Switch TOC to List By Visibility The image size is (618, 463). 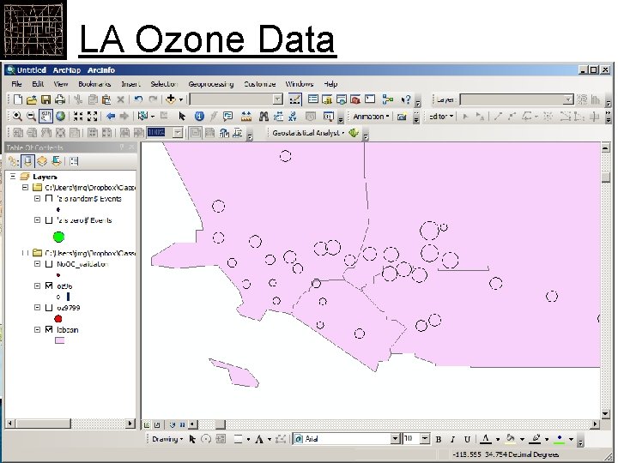(x=42, y=161)
